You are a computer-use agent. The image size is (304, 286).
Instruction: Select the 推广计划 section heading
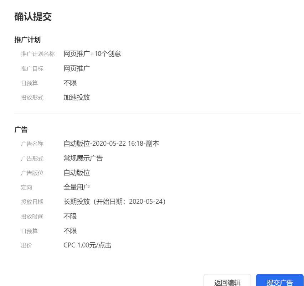(22, 40)
